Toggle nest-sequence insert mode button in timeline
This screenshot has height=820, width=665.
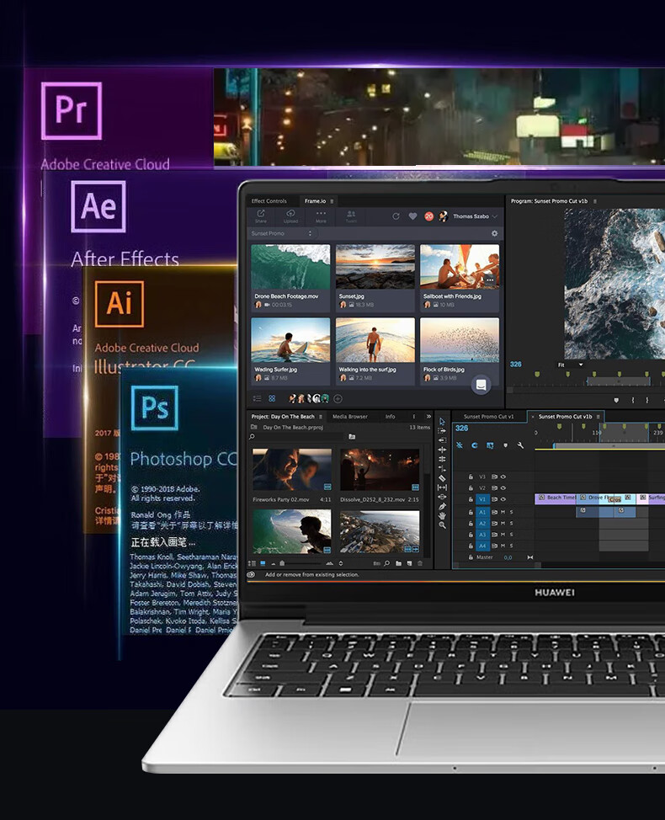(x=460, y=445)
